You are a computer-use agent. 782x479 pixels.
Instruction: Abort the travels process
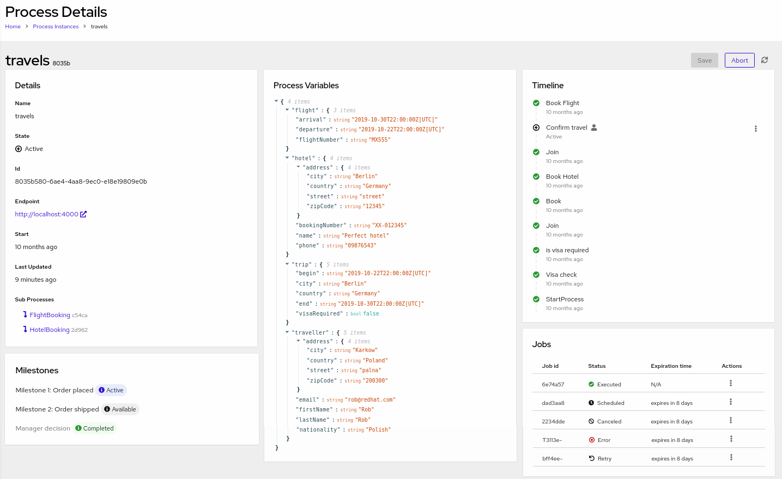(x=739, y=60)
